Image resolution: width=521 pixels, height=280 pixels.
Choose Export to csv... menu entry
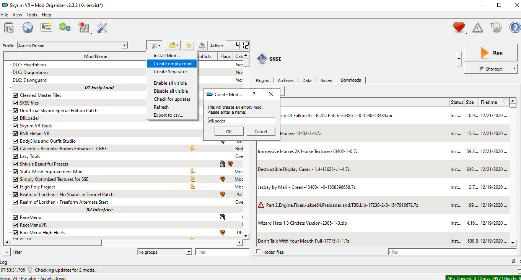[169, 115]
